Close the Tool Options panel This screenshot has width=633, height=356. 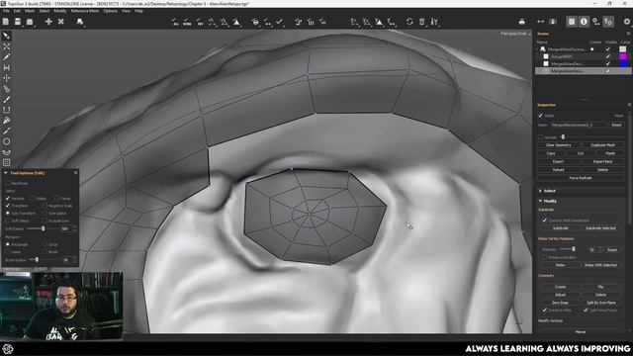tap(75, 173)
